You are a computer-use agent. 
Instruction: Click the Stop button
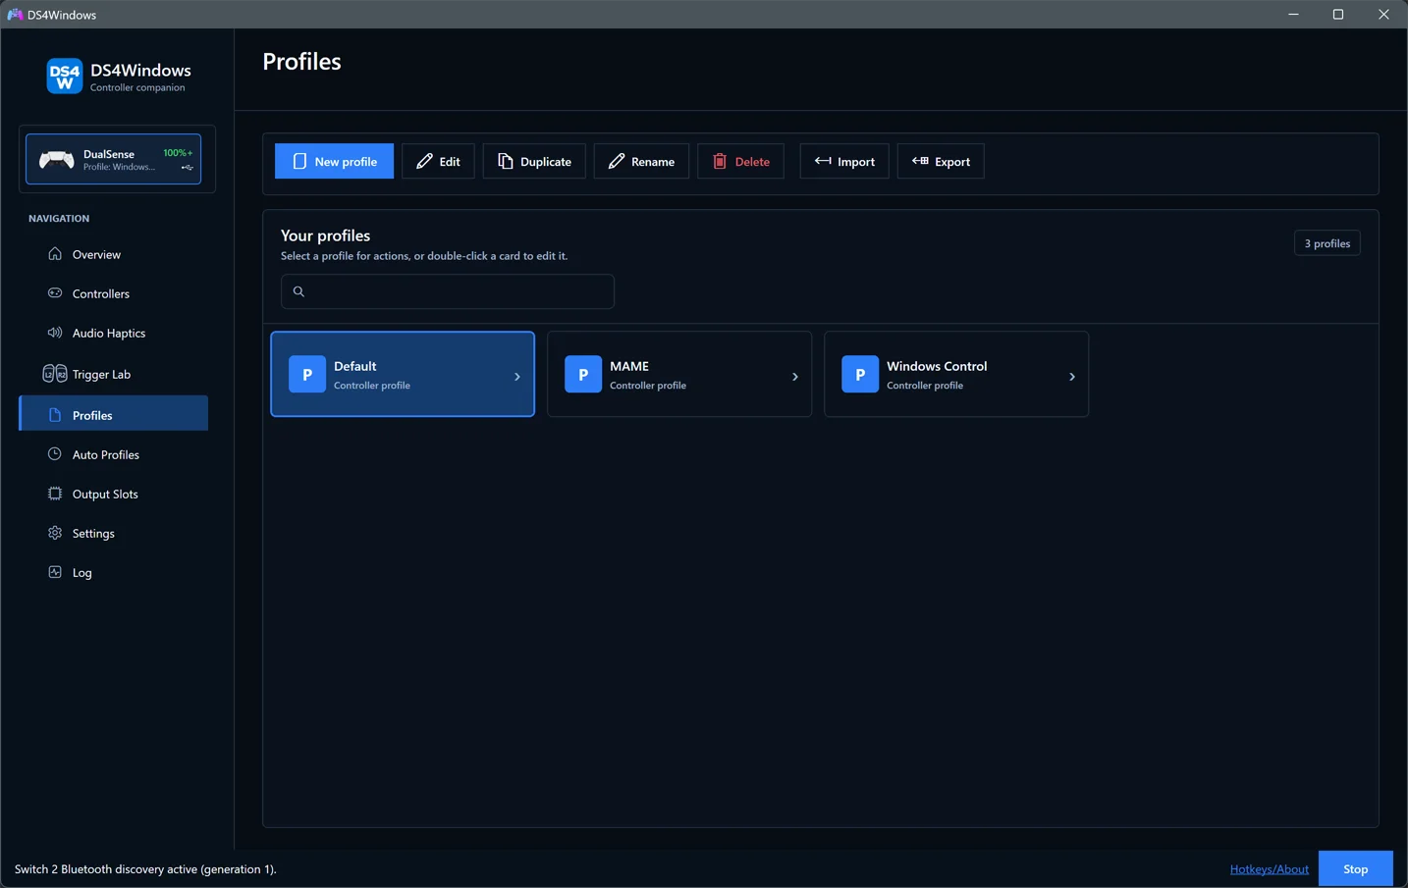pos(1355,868)
